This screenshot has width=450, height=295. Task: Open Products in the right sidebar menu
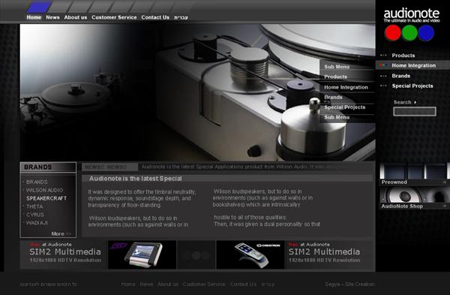403,56
